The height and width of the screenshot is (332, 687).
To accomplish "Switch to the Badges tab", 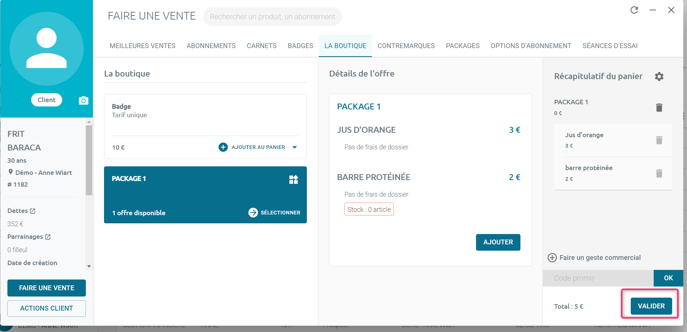I will [301, 46].
